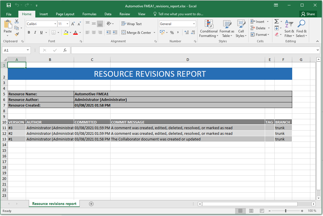The height and width of the screenshot is (216, 323).
Task: Click the Share button
Action: [x=308, y=14]
